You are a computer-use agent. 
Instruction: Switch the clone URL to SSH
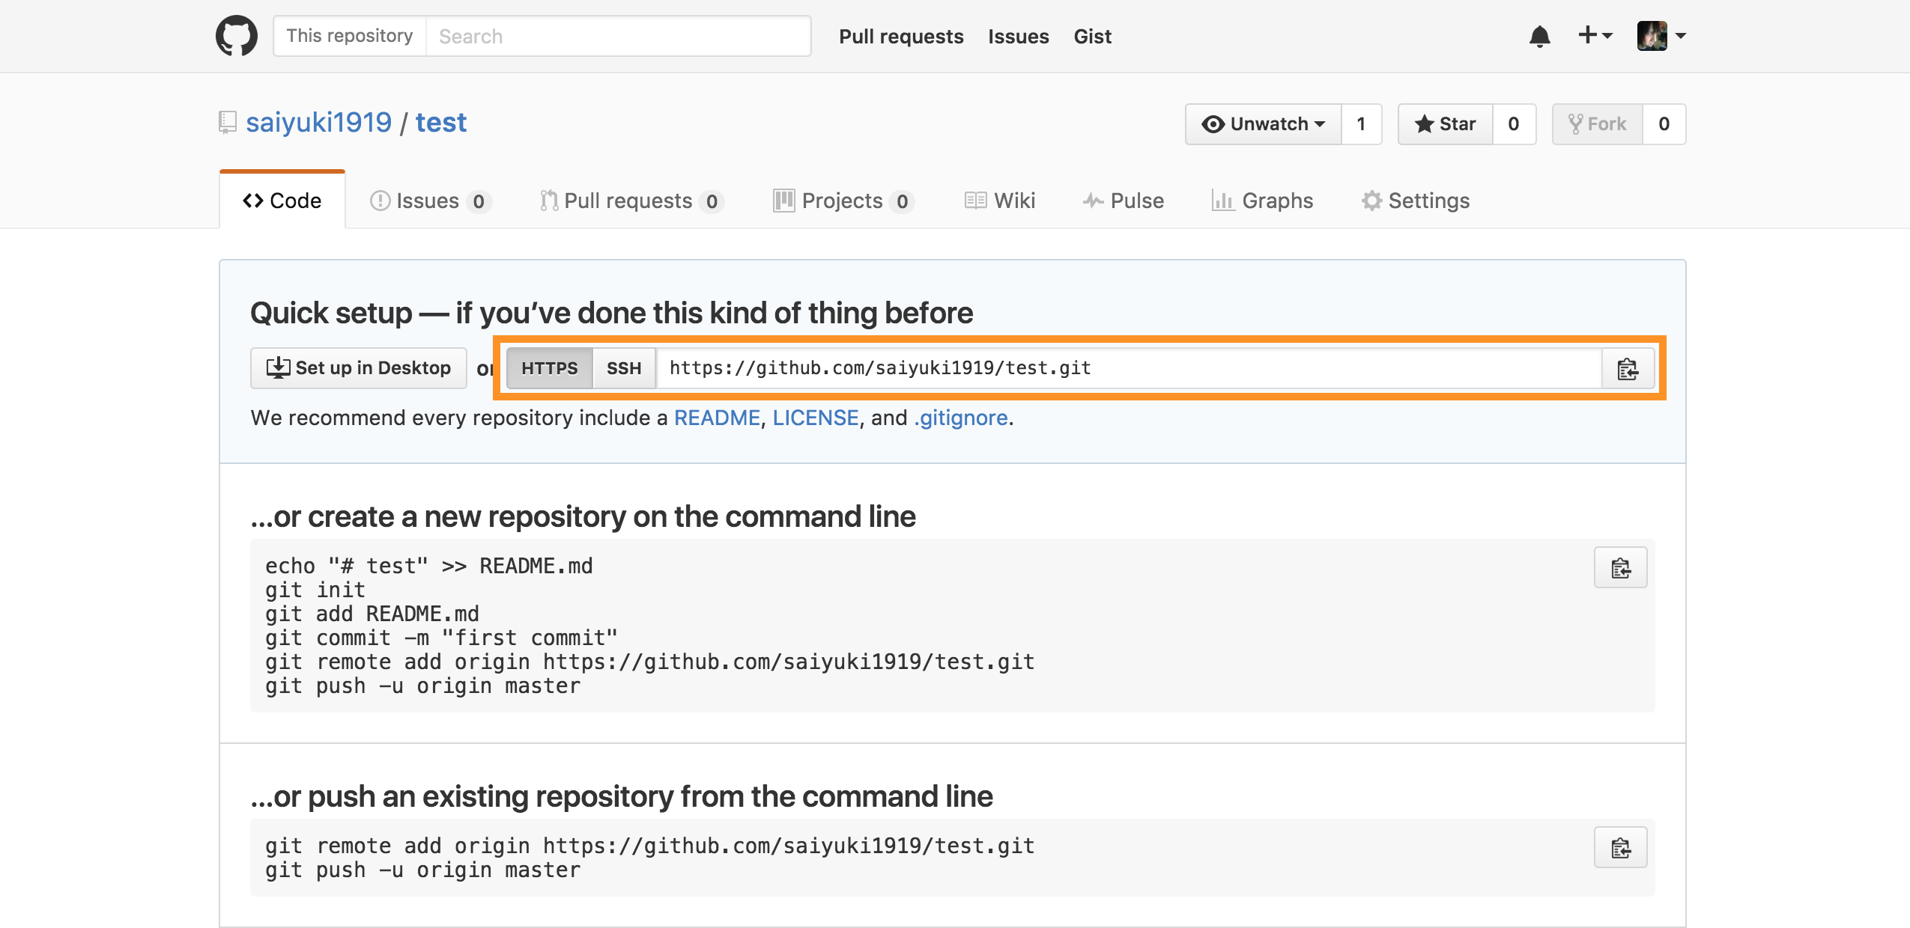click(622, 367)
